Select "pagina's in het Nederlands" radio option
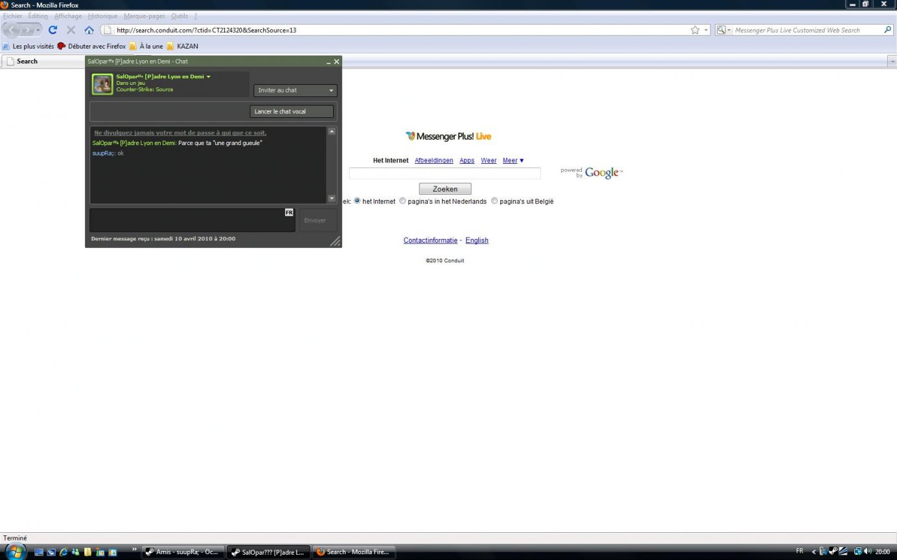 pos(402,201)
